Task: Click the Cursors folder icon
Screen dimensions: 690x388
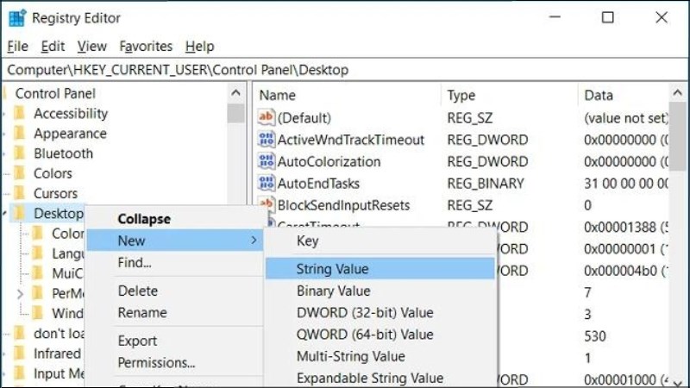Action: click(x=19, y=193)
